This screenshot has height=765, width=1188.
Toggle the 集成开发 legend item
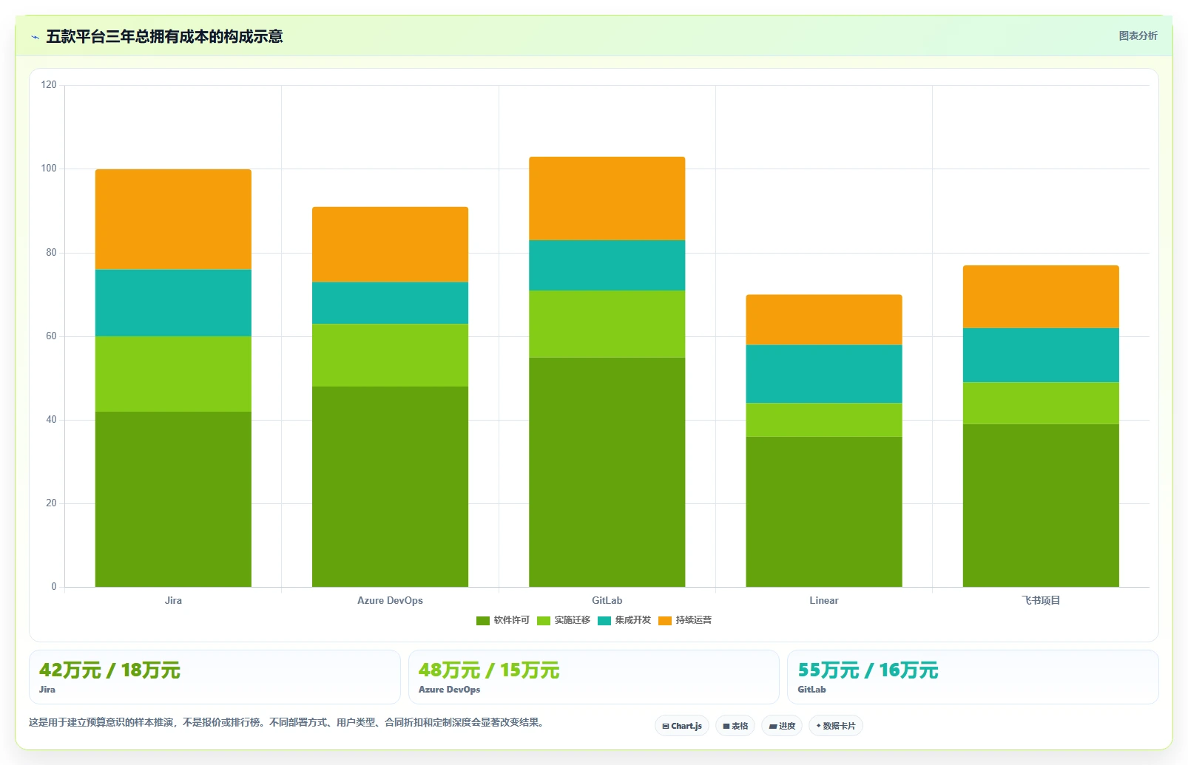coord(624,620)
